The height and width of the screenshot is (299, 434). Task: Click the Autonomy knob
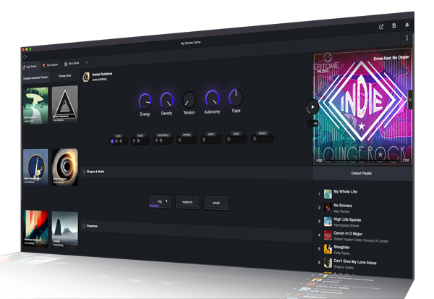212,98
